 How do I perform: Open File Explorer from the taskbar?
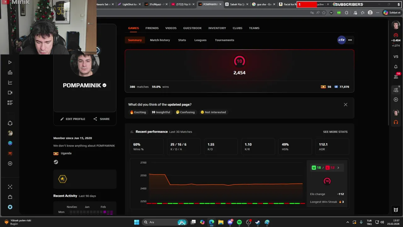221,222
